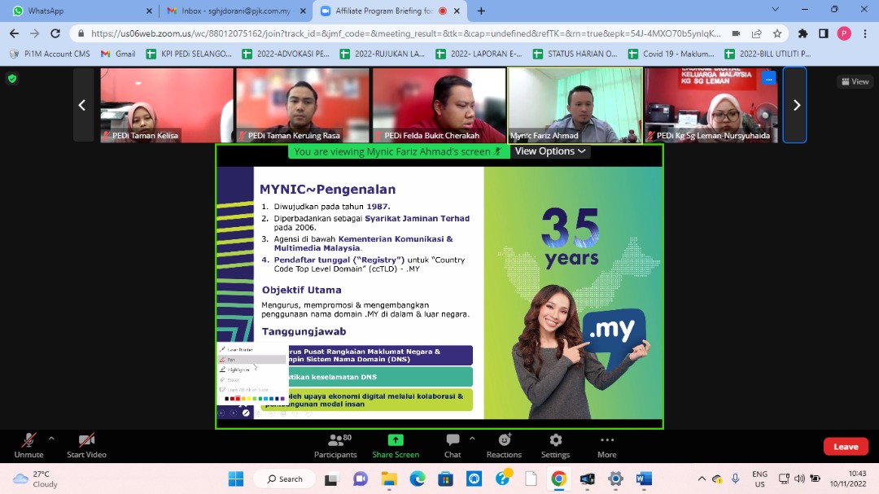The height and width of the screenshot is (494, 879).
Task: Show hidden system tray icons
Action: 702,479
